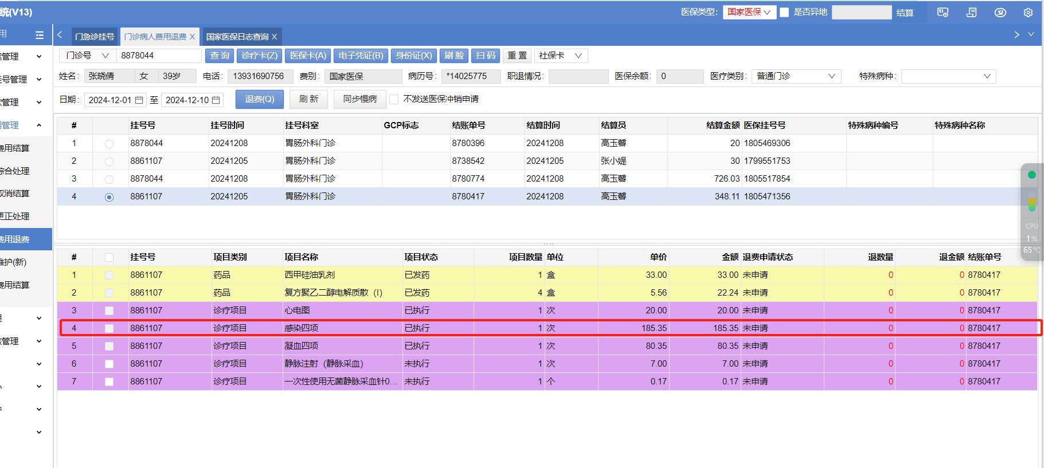This screenshot has height=468, width=1044.
Task: Open the 医保类型 国家医保 dropdown
Action: coord(749,12)
